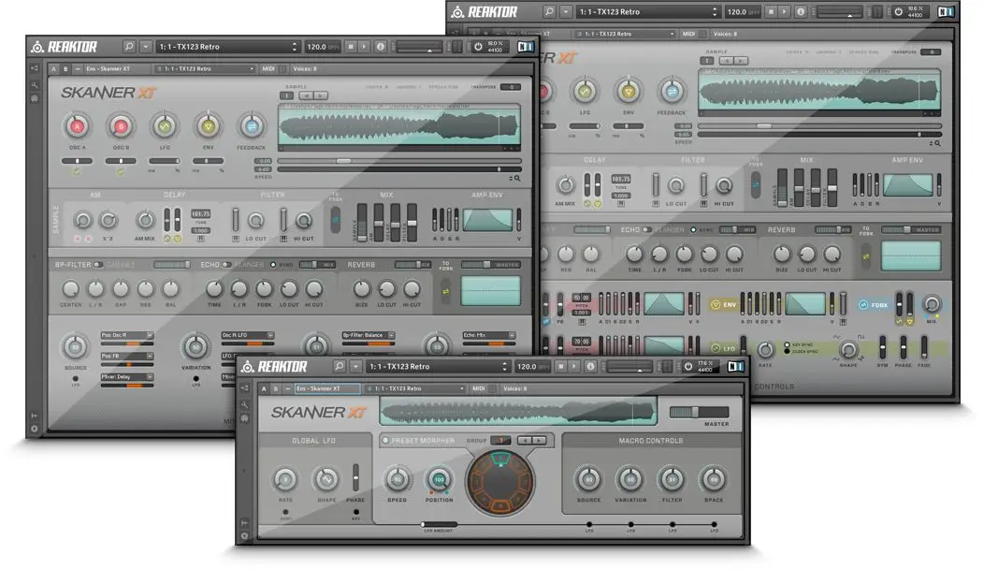Click LFO Amount slider in front window
The image size is (984, 570).
click(x=439, y=524)
